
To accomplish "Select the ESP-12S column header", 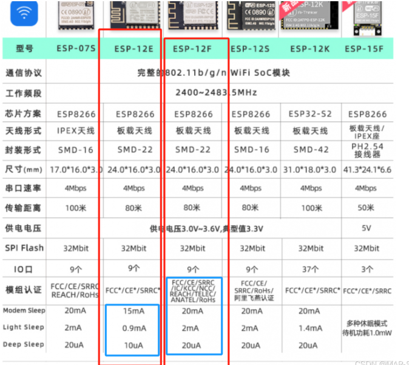I will (x=250, y=49).
